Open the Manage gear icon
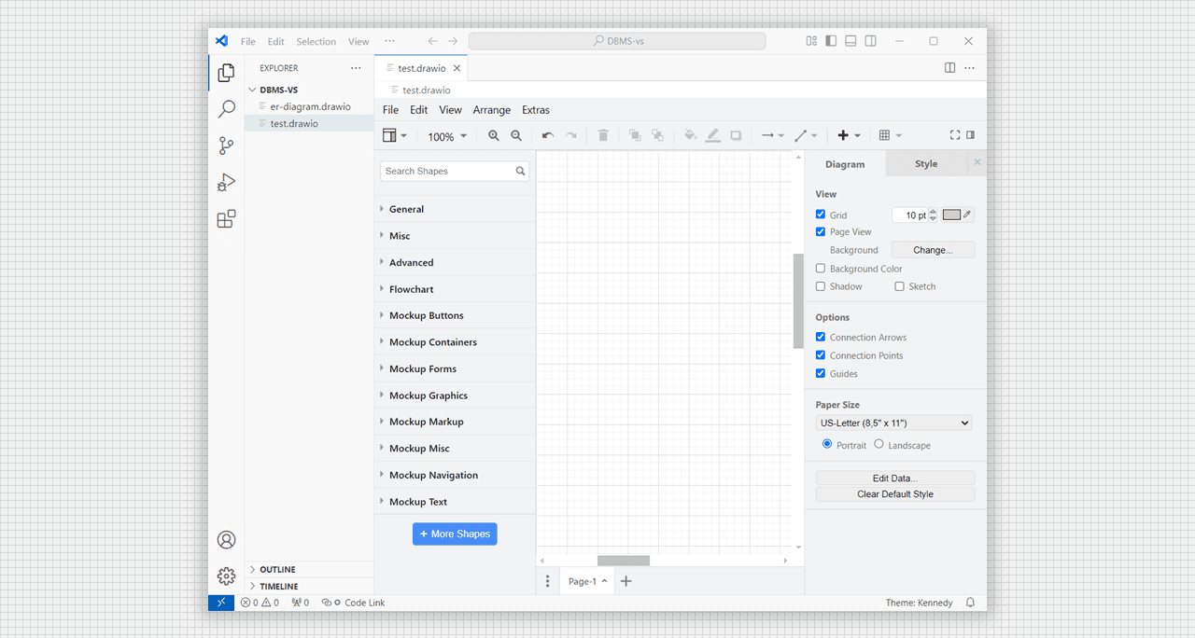This screenshot has width=1195, height=638. (x=226, y=576)
